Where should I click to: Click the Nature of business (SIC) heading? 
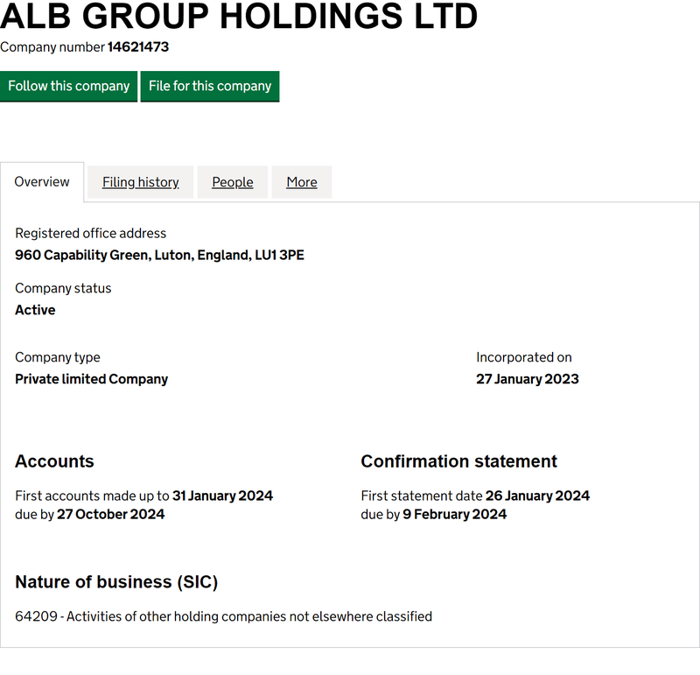[x=116, y=582]
